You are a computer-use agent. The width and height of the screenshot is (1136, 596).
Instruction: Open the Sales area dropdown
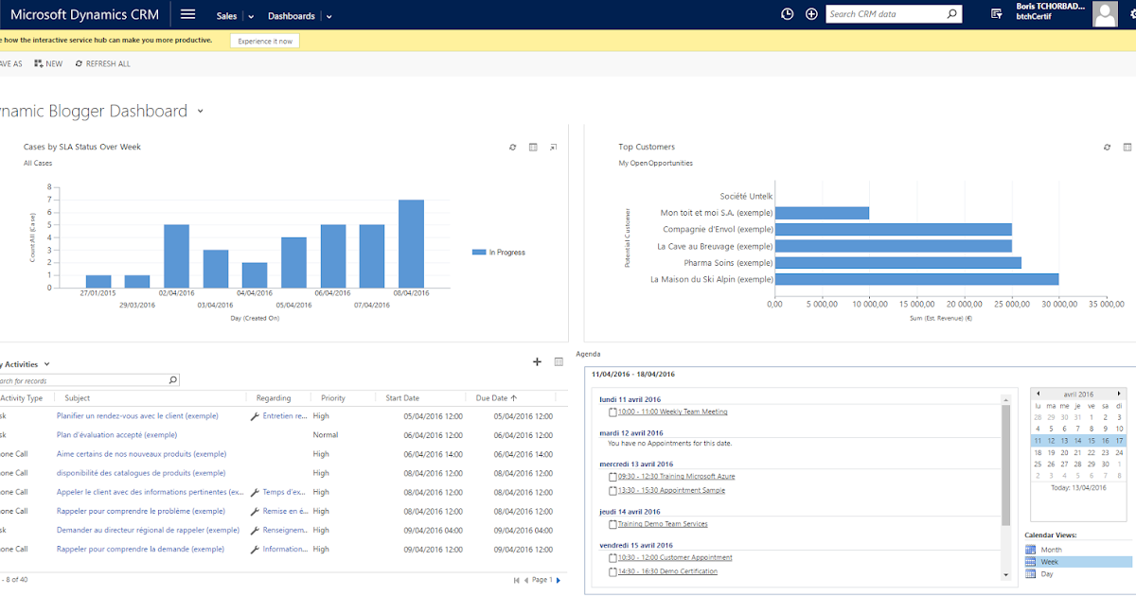pos(250,15)
